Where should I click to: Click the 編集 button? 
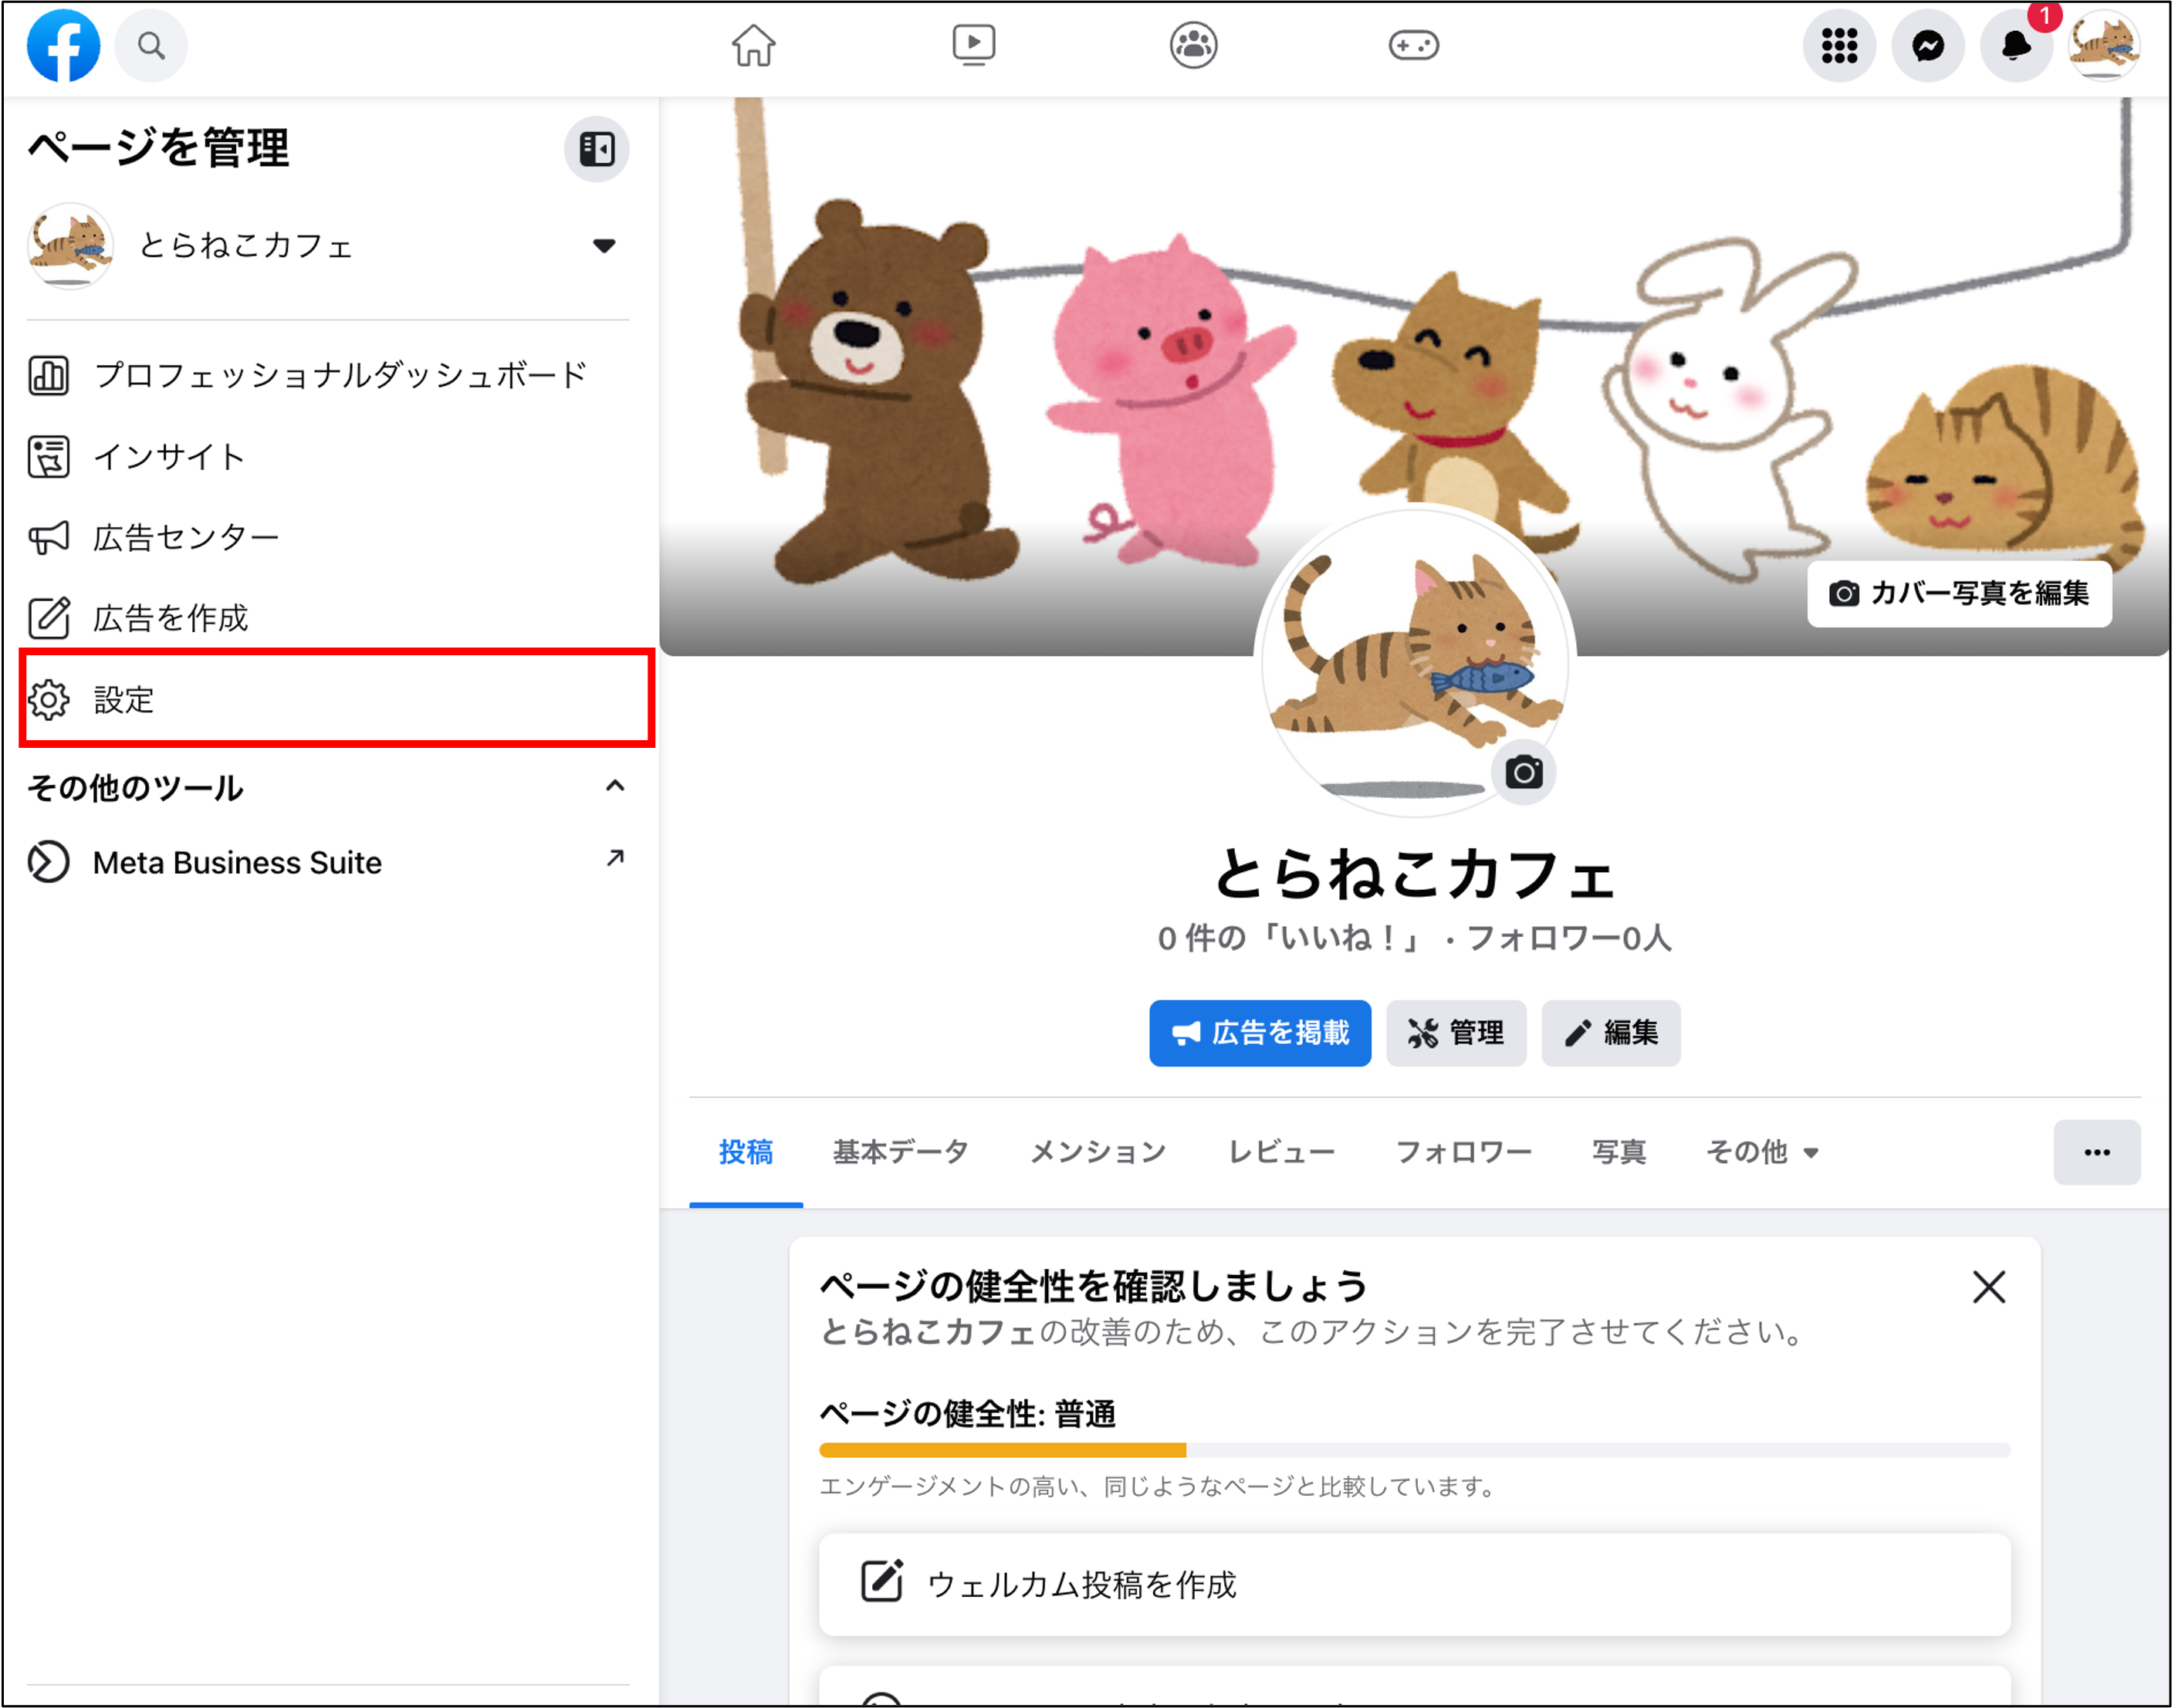[1611, 1033]
